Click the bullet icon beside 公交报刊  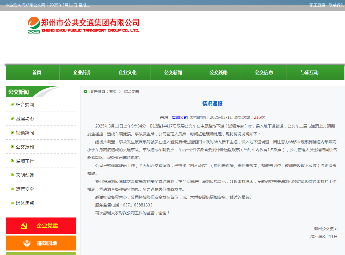tap(12, 147)
